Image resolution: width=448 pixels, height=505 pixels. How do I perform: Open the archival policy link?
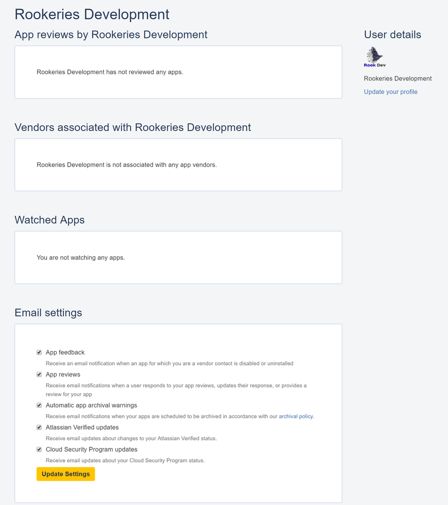296,416
